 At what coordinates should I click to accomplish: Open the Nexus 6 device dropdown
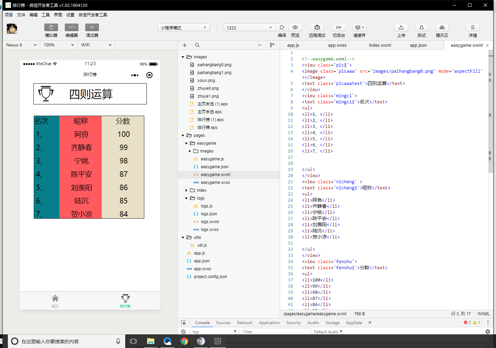coord(21,45)
